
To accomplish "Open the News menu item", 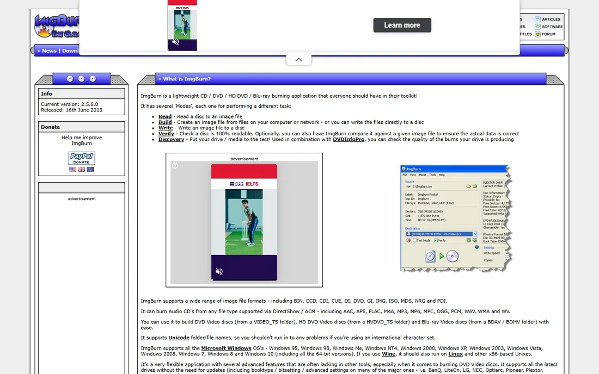I will click(x=49, y=51).
